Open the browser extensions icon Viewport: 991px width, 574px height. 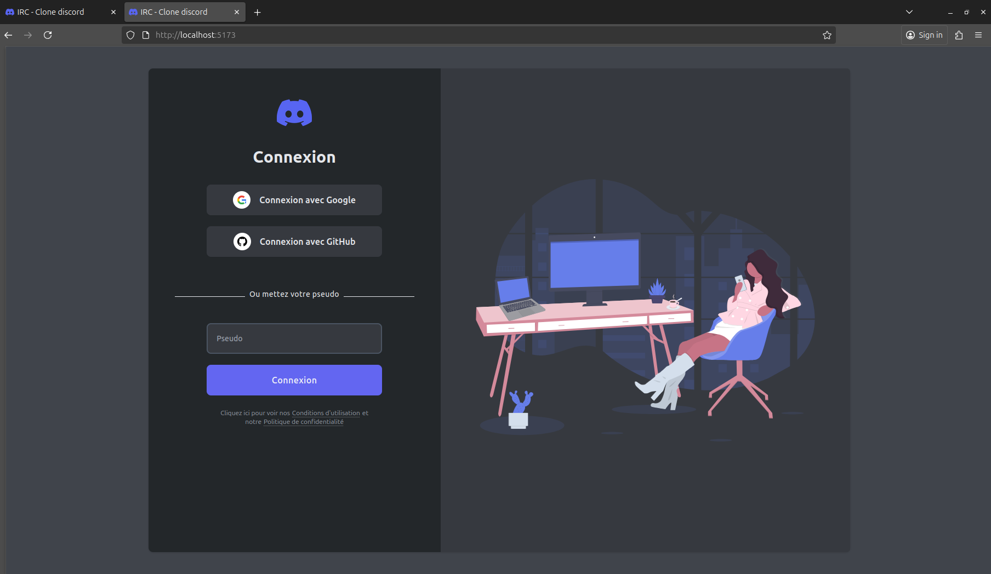pyautogui.click(x=959, y=35)
